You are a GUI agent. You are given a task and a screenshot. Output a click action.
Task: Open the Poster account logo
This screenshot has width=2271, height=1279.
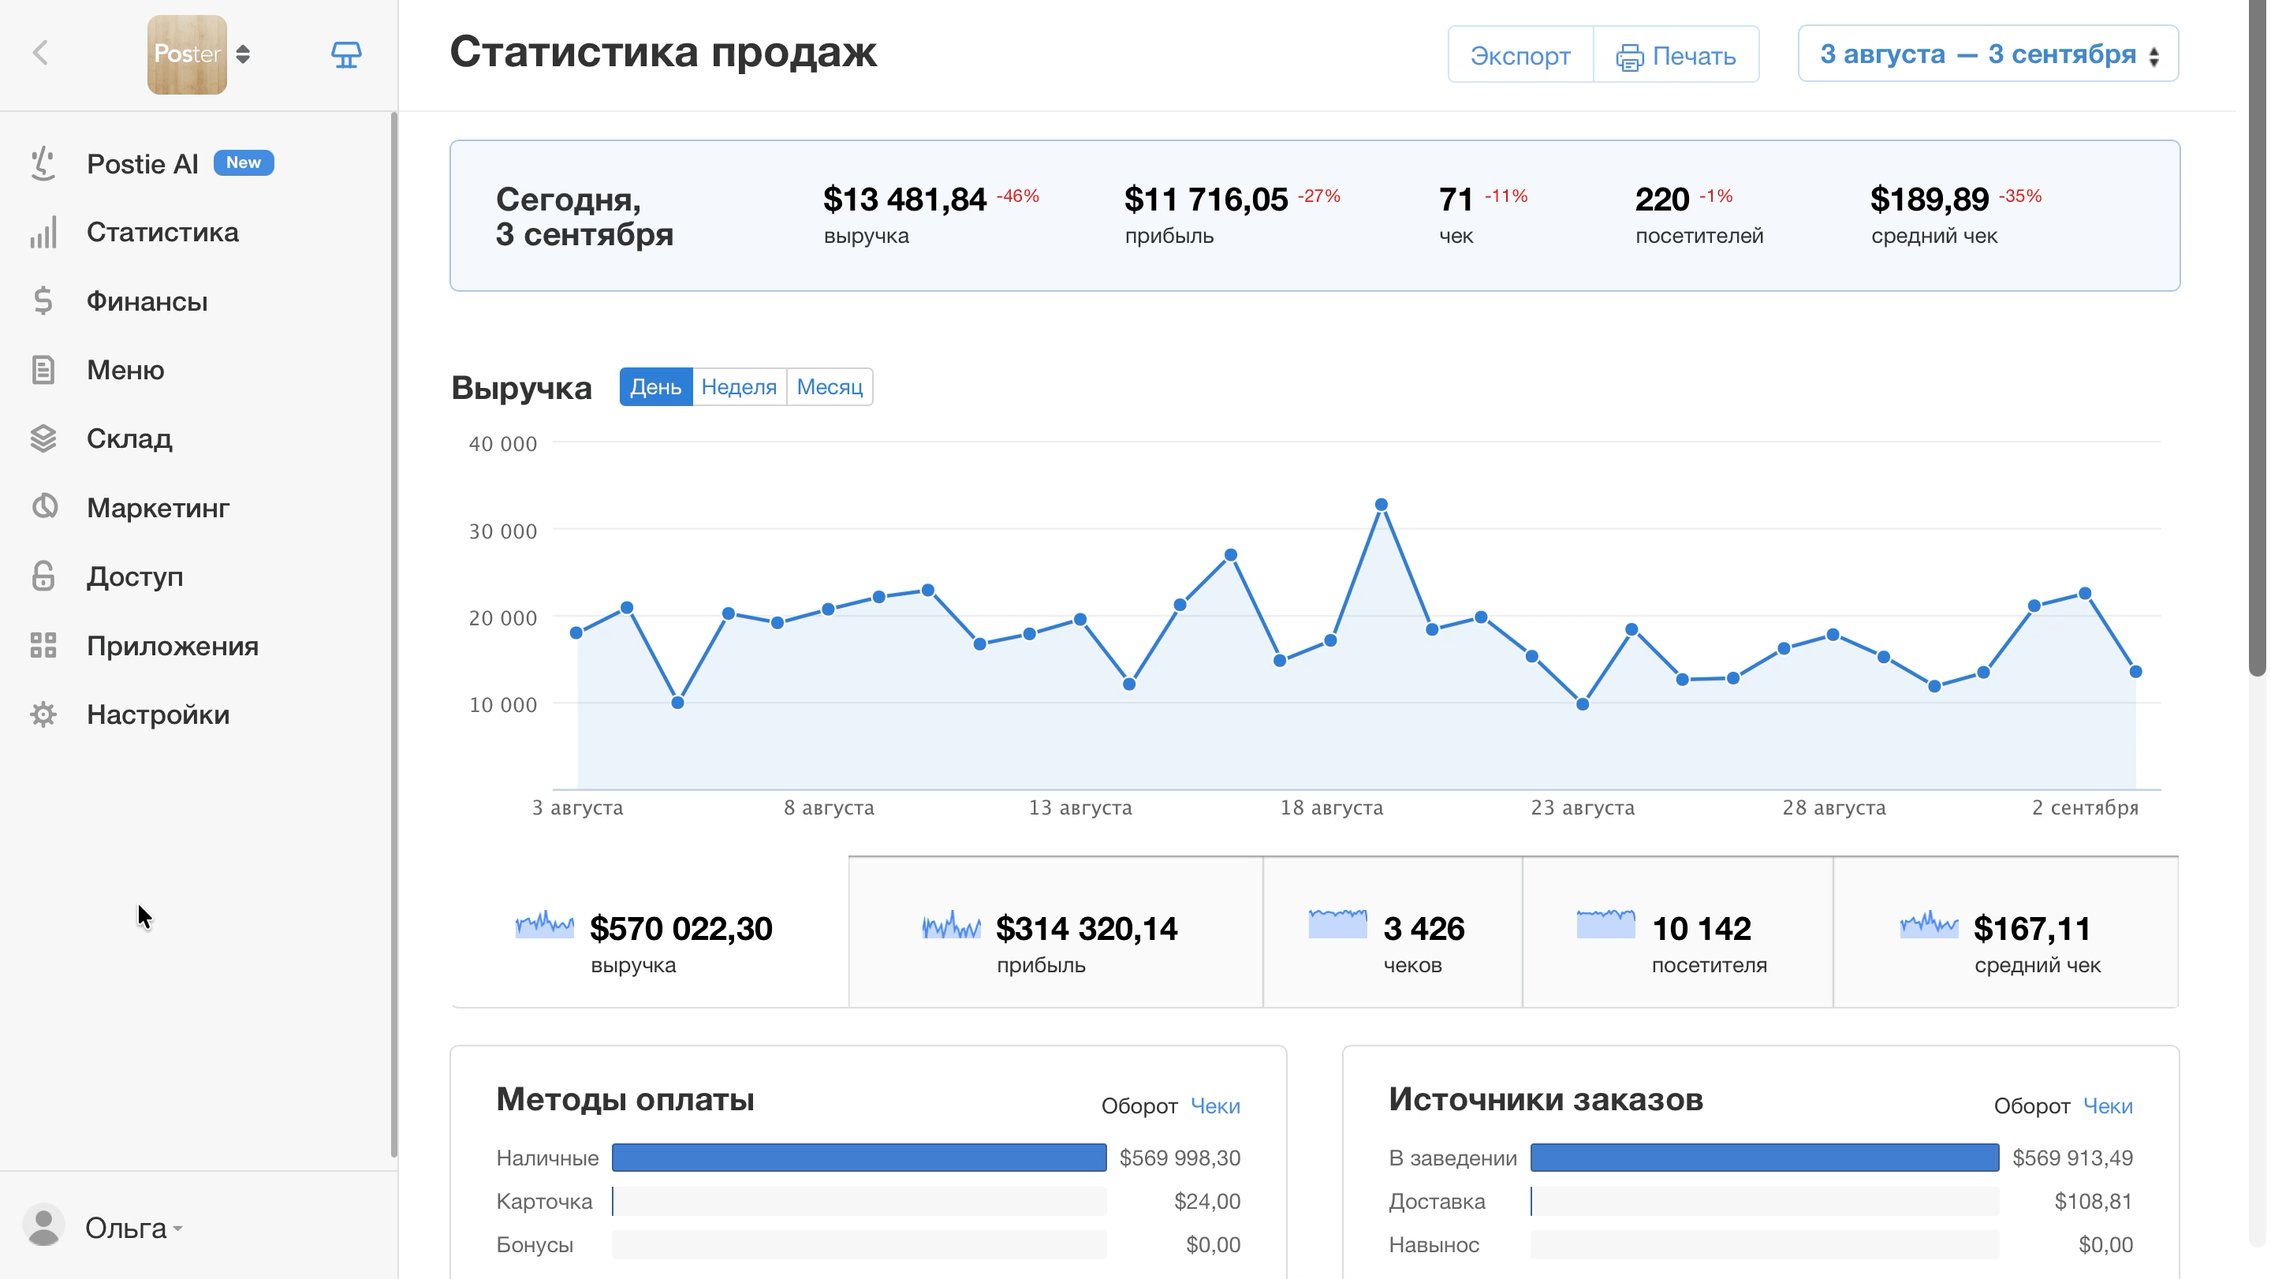coord(187,54)
